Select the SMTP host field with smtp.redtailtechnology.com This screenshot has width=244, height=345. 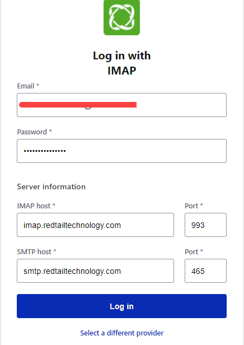pos(95,271)
